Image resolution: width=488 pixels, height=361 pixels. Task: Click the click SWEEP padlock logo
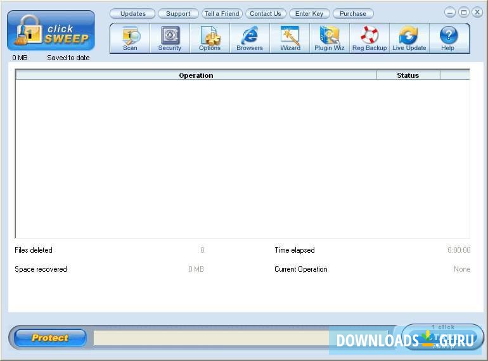click(51, 31)
